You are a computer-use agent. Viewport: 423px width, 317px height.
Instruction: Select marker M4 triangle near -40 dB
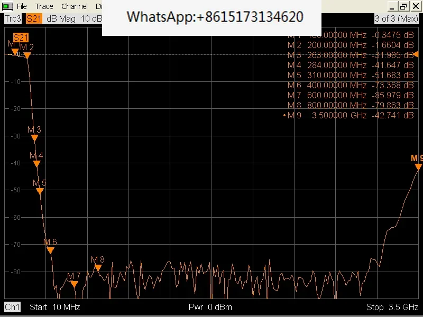36,164
